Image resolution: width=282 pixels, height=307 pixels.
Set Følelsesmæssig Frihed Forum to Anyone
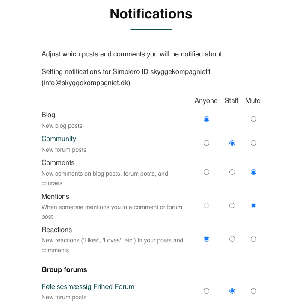(x=207, y=291)
